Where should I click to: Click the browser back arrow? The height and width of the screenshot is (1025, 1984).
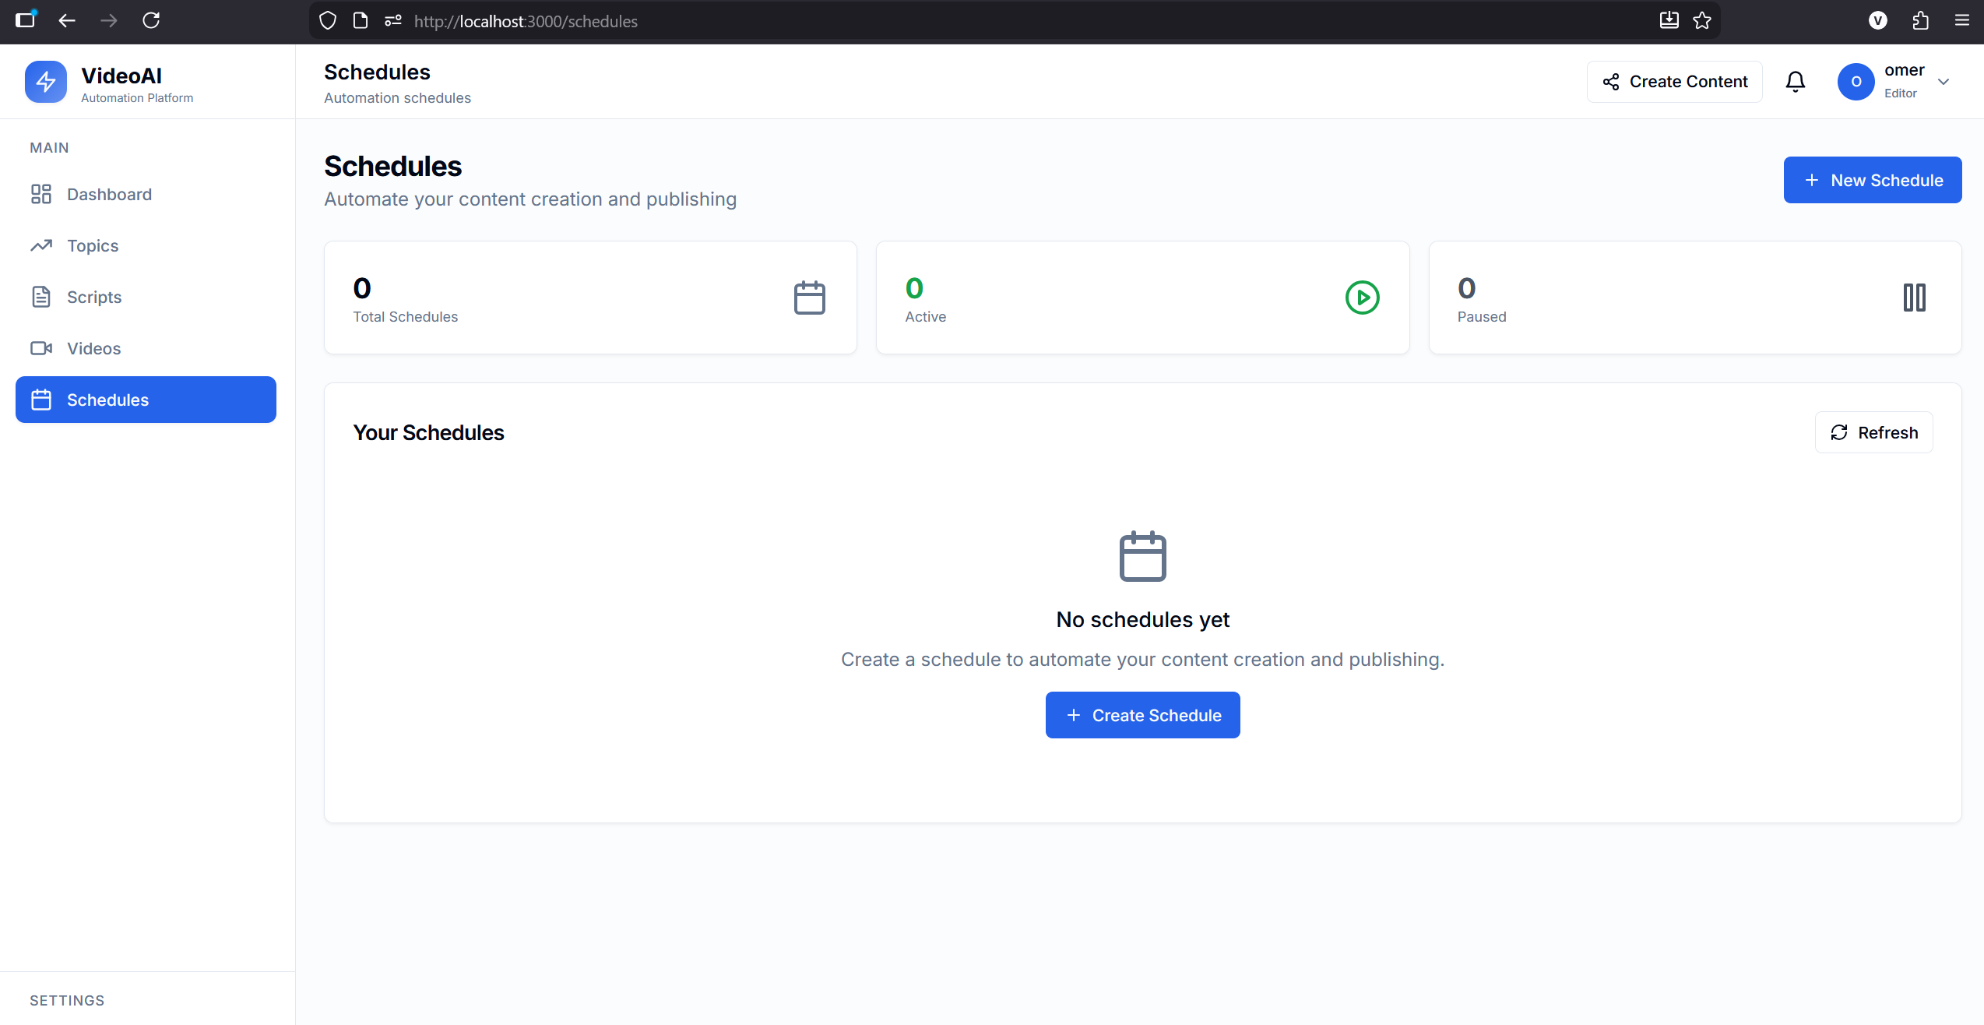pyautogui.click(x=67, y=21)
